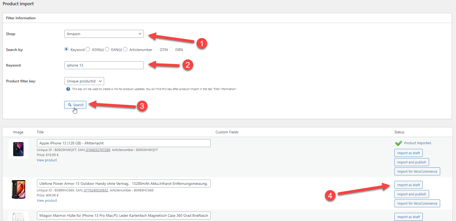Click the Keyword input field with iphone 13
Image resolution: width=456 pixels, height=221 pixels.
click(104, 65)
